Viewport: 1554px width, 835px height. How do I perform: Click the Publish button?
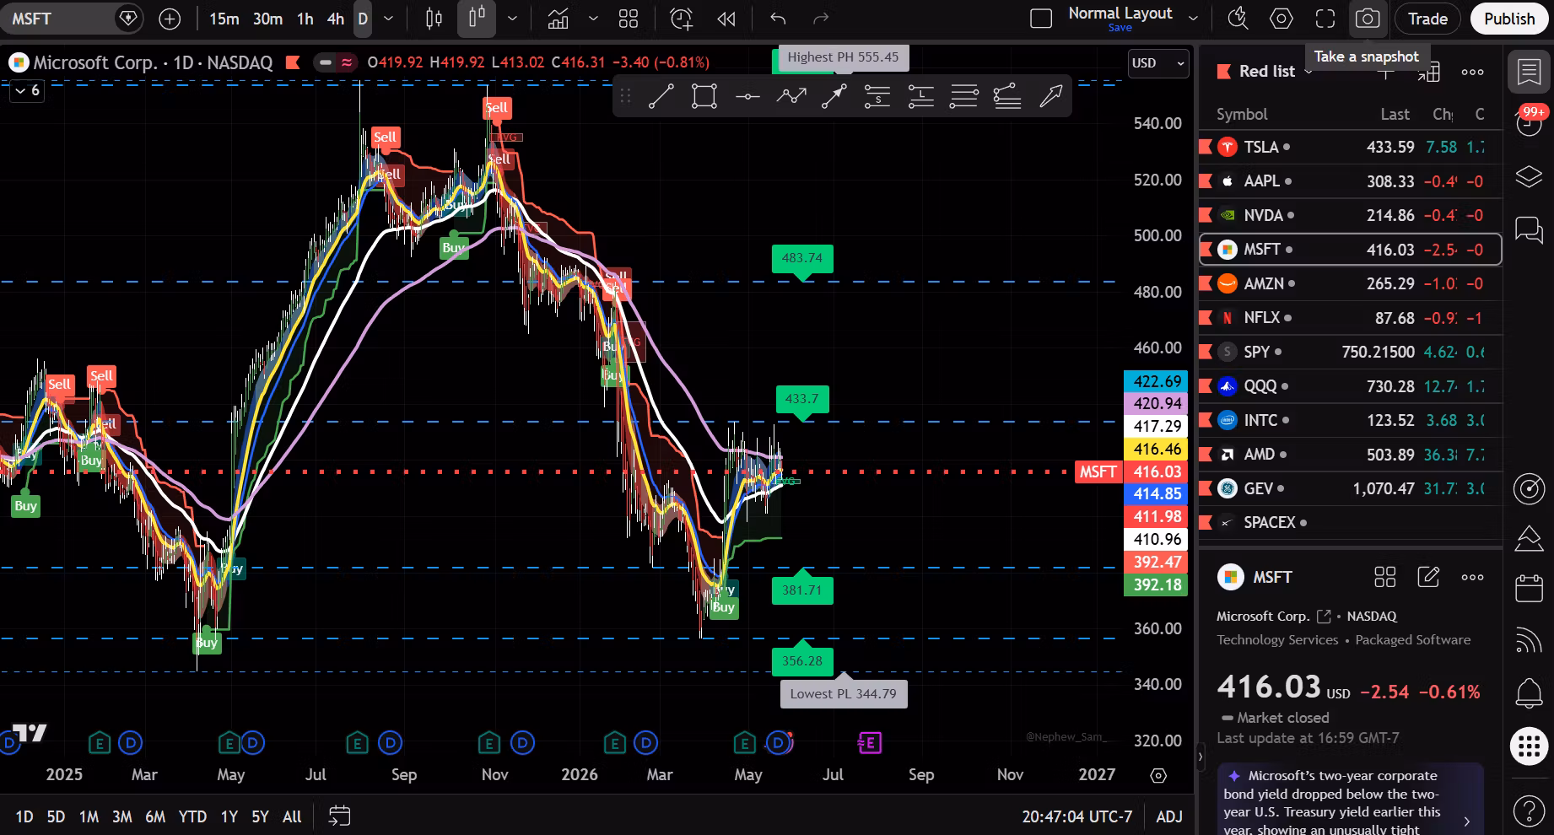click(x=1509, y=19)
